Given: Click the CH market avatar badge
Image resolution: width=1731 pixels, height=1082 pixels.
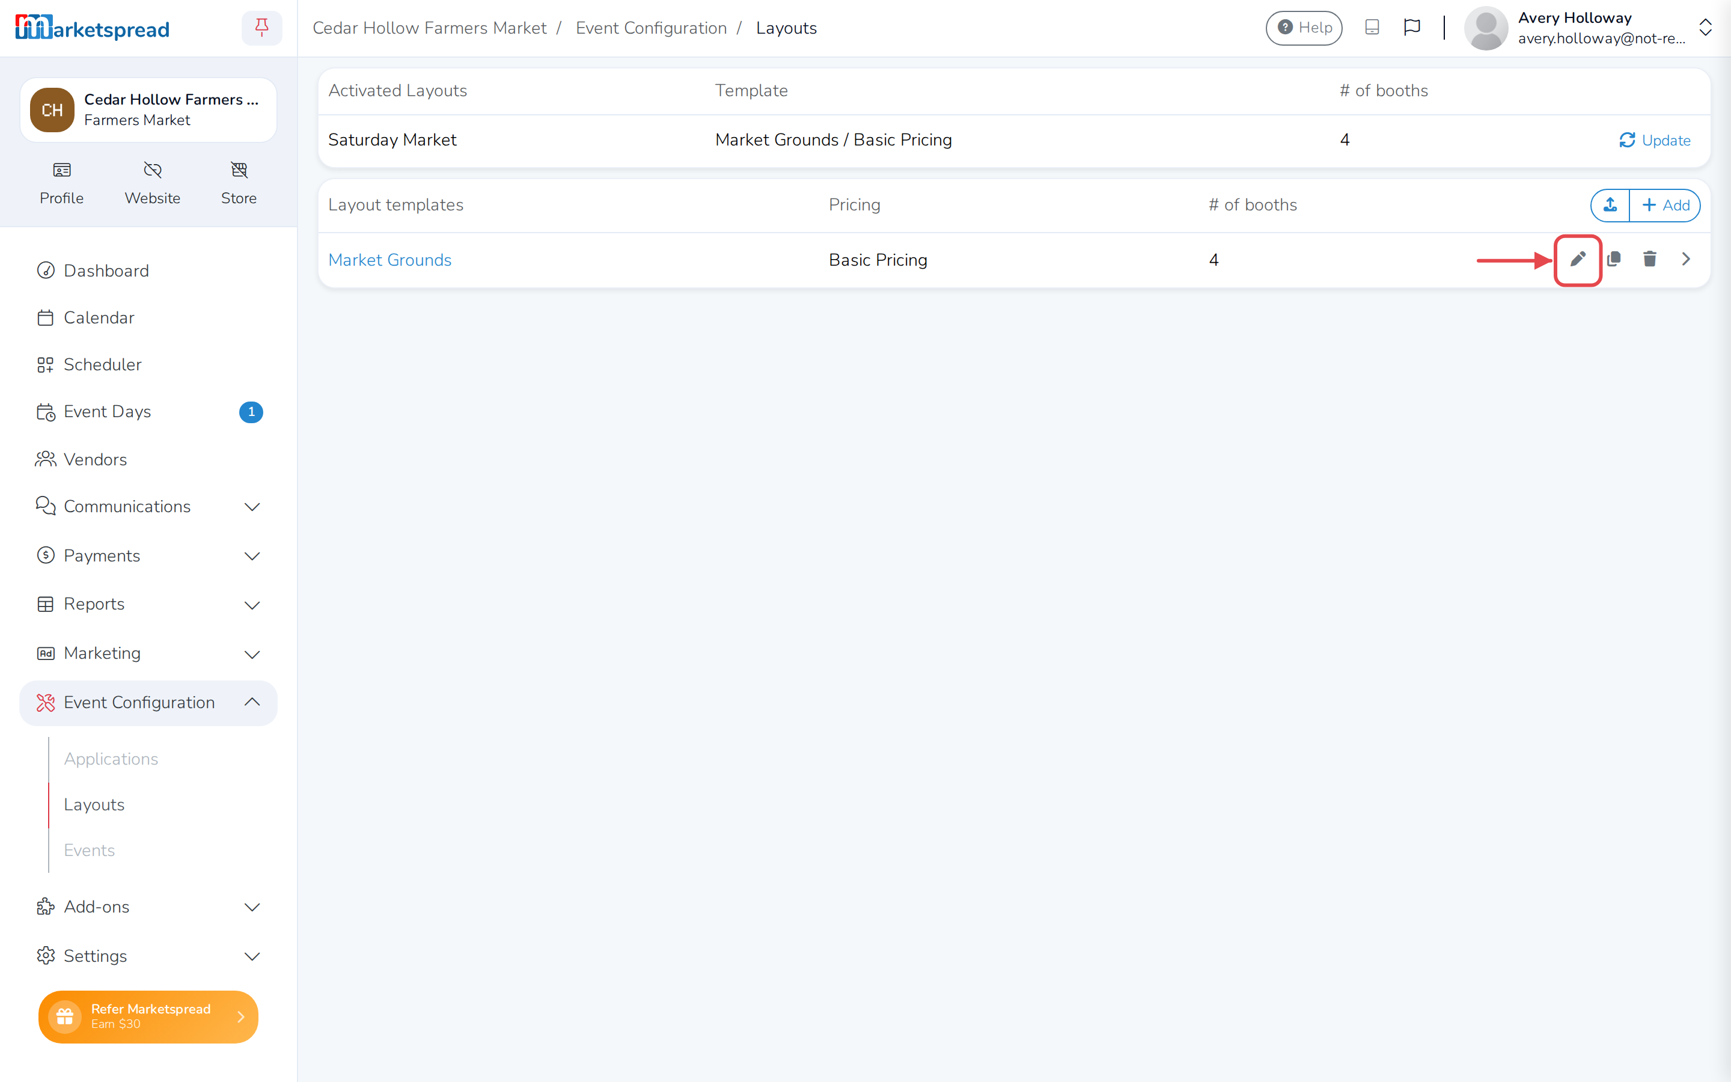Looking at the screenshot, I should click(x=52, y=110).
